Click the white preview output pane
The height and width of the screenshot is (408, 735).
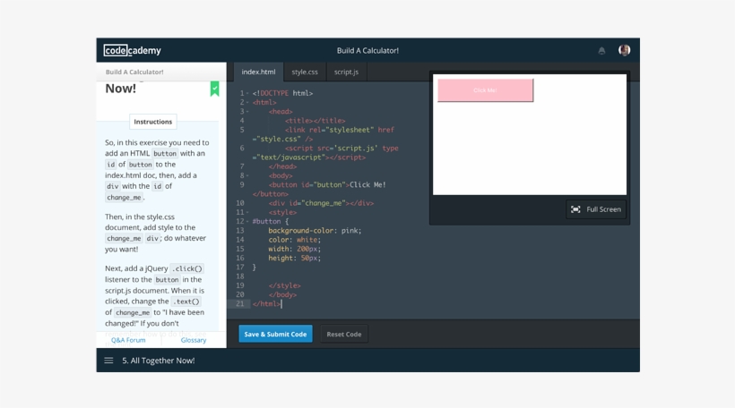530,134
